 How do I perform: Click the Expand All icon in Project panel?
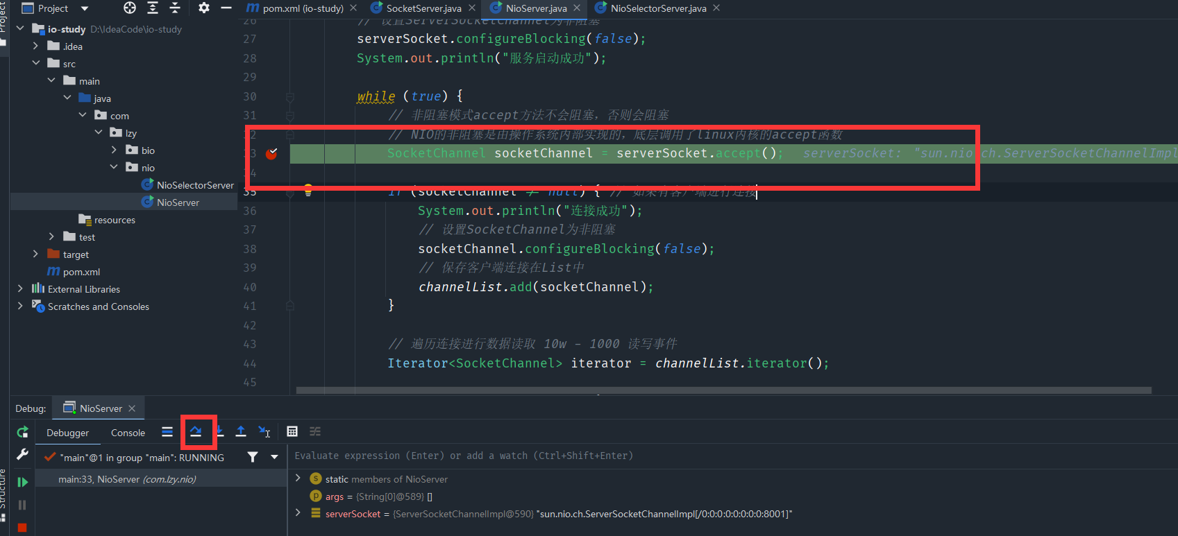pos(153,8)
